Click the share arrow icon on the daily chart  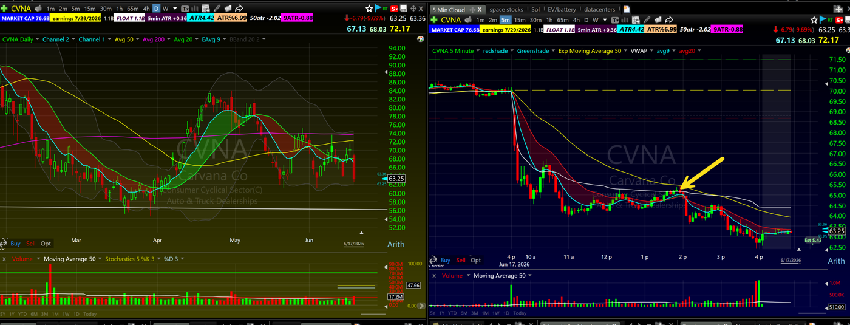[x=239, y=9]
